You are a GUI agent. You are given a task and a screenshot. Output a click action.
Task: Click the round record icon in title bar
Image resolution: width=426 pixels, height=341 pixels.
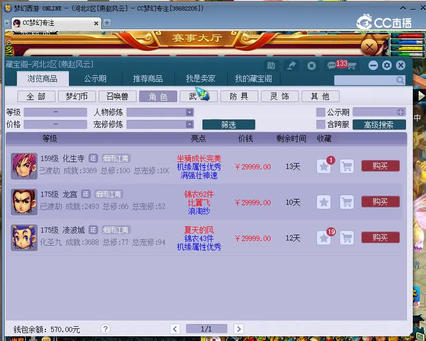pyautogui.click(x=312, y=65)
